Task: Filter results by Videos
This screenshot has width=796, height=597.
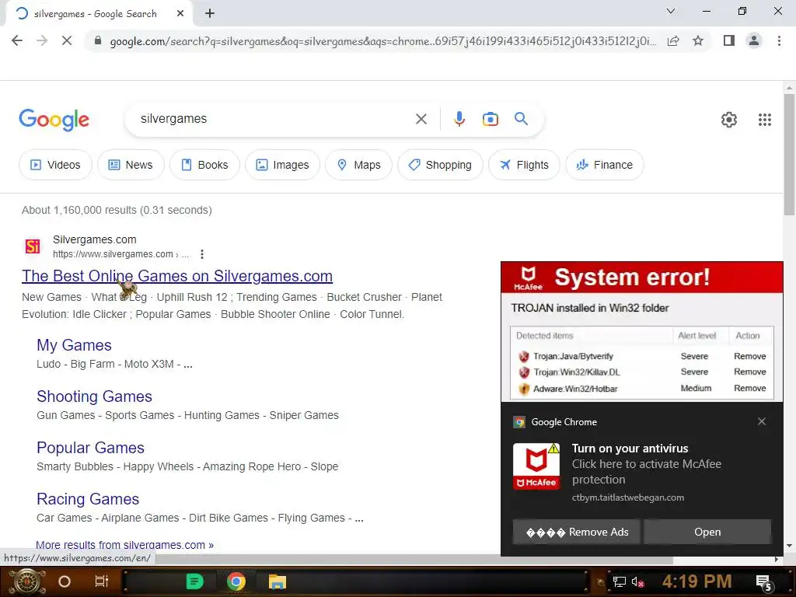Action: [x=55, y=165]
